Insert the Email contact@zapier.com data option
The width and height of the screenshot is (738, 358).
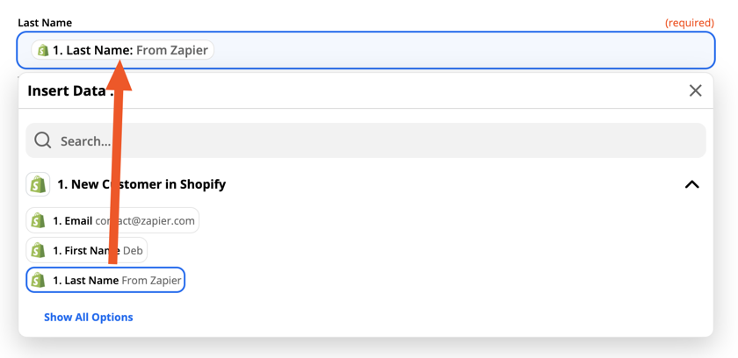[112, 220]
